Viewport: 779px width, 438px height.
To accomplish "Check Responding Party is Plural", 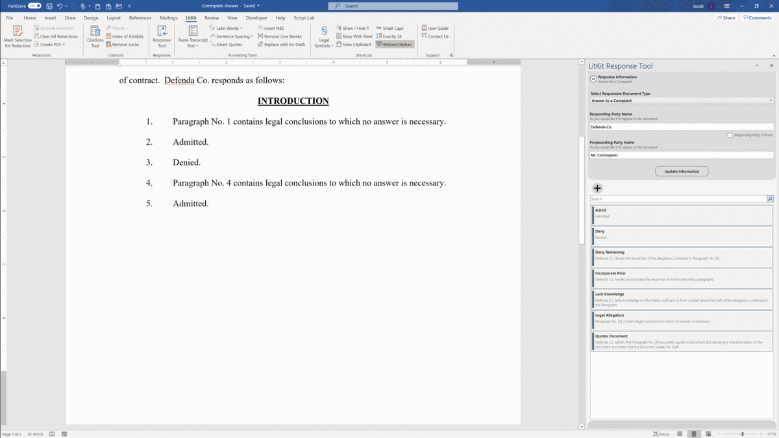I will [730, 135].
